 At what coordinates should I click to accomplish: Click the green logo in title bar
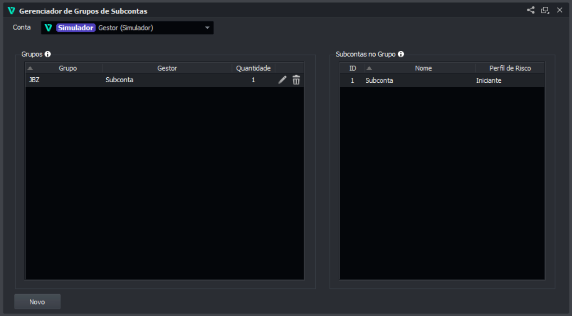[x=11, y=11]
